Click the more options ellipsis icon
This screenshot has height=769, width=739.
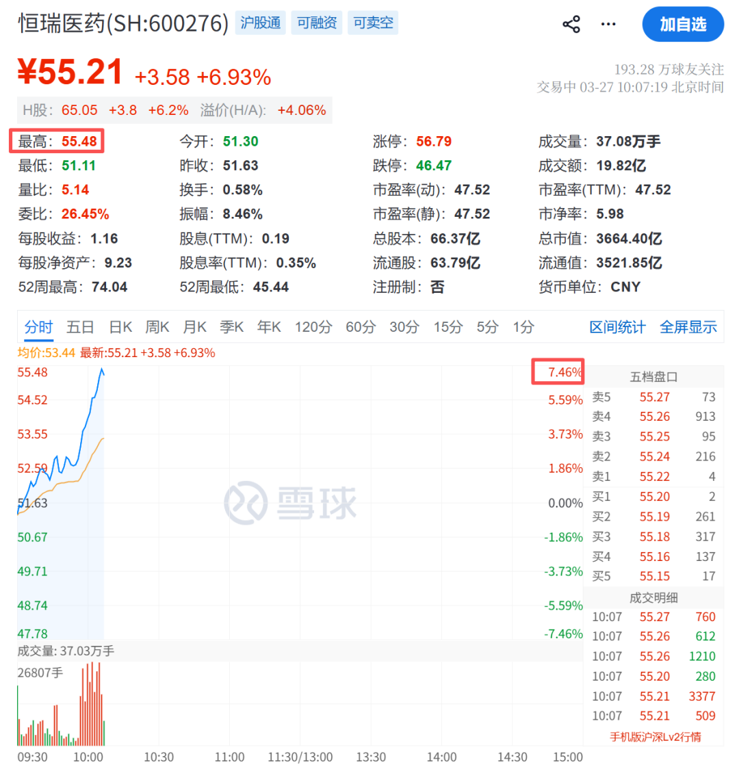(608, 23)
